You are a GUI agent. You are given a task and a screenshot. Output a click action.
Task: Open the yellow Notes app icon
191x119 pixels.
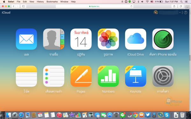[x=26, y=76]
